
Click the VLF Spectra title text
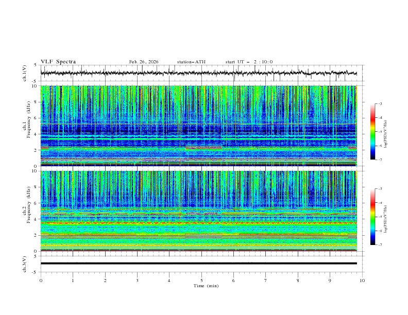click(x=58, y=62)
